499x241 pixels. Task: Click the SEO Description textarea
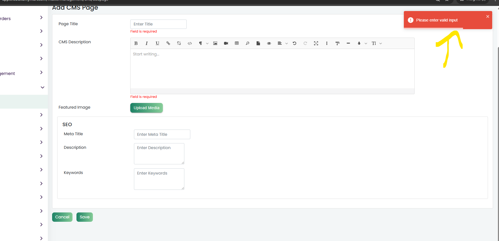coord(159,154)
